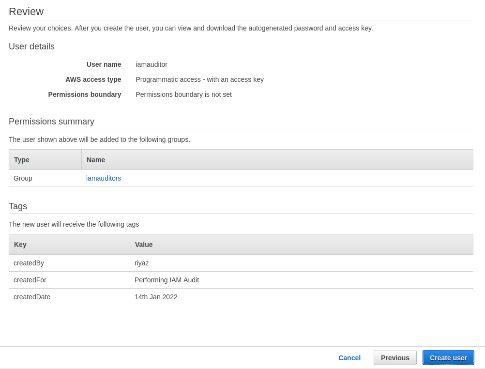485x369 pixels.
Task: Select the Value column header in Tags
Action: click(x=143, y=245)
